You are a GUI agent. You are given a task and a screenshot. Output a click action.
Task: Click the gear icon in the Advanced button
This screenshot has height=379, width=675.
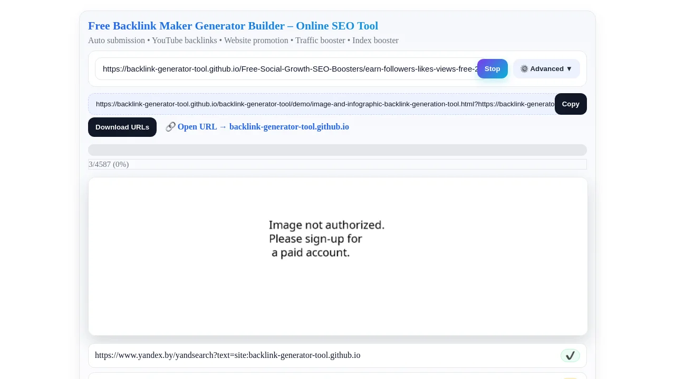pos(524,69)
